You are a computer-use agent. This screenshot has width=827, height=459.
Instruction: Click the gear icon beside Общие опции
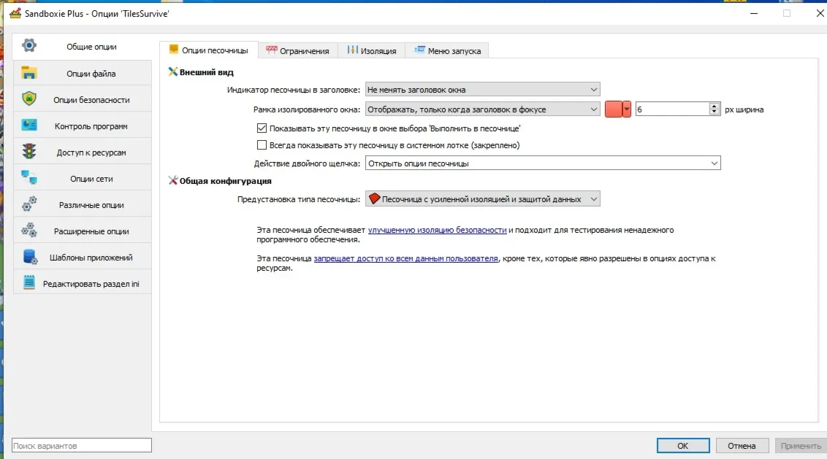(x=29, y=45)
